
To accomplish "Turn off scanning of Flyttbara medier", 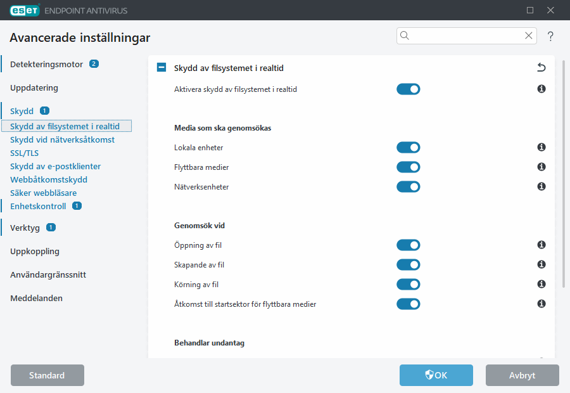I will [408, 167].
